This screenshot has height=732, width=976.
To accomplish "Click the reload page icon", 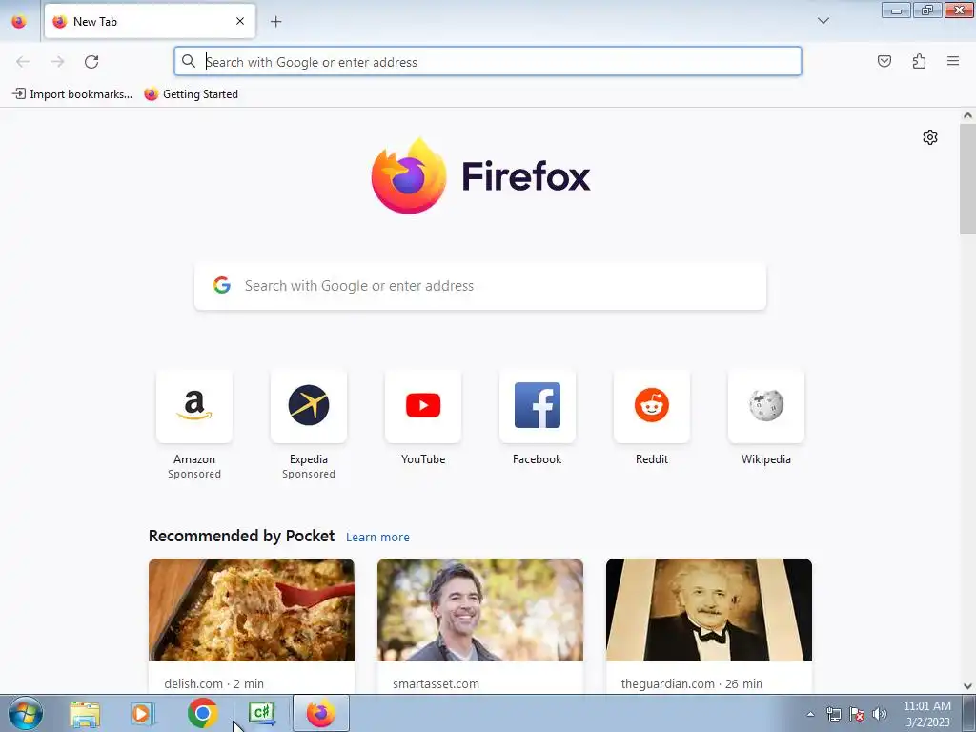I will pos(91,62).
